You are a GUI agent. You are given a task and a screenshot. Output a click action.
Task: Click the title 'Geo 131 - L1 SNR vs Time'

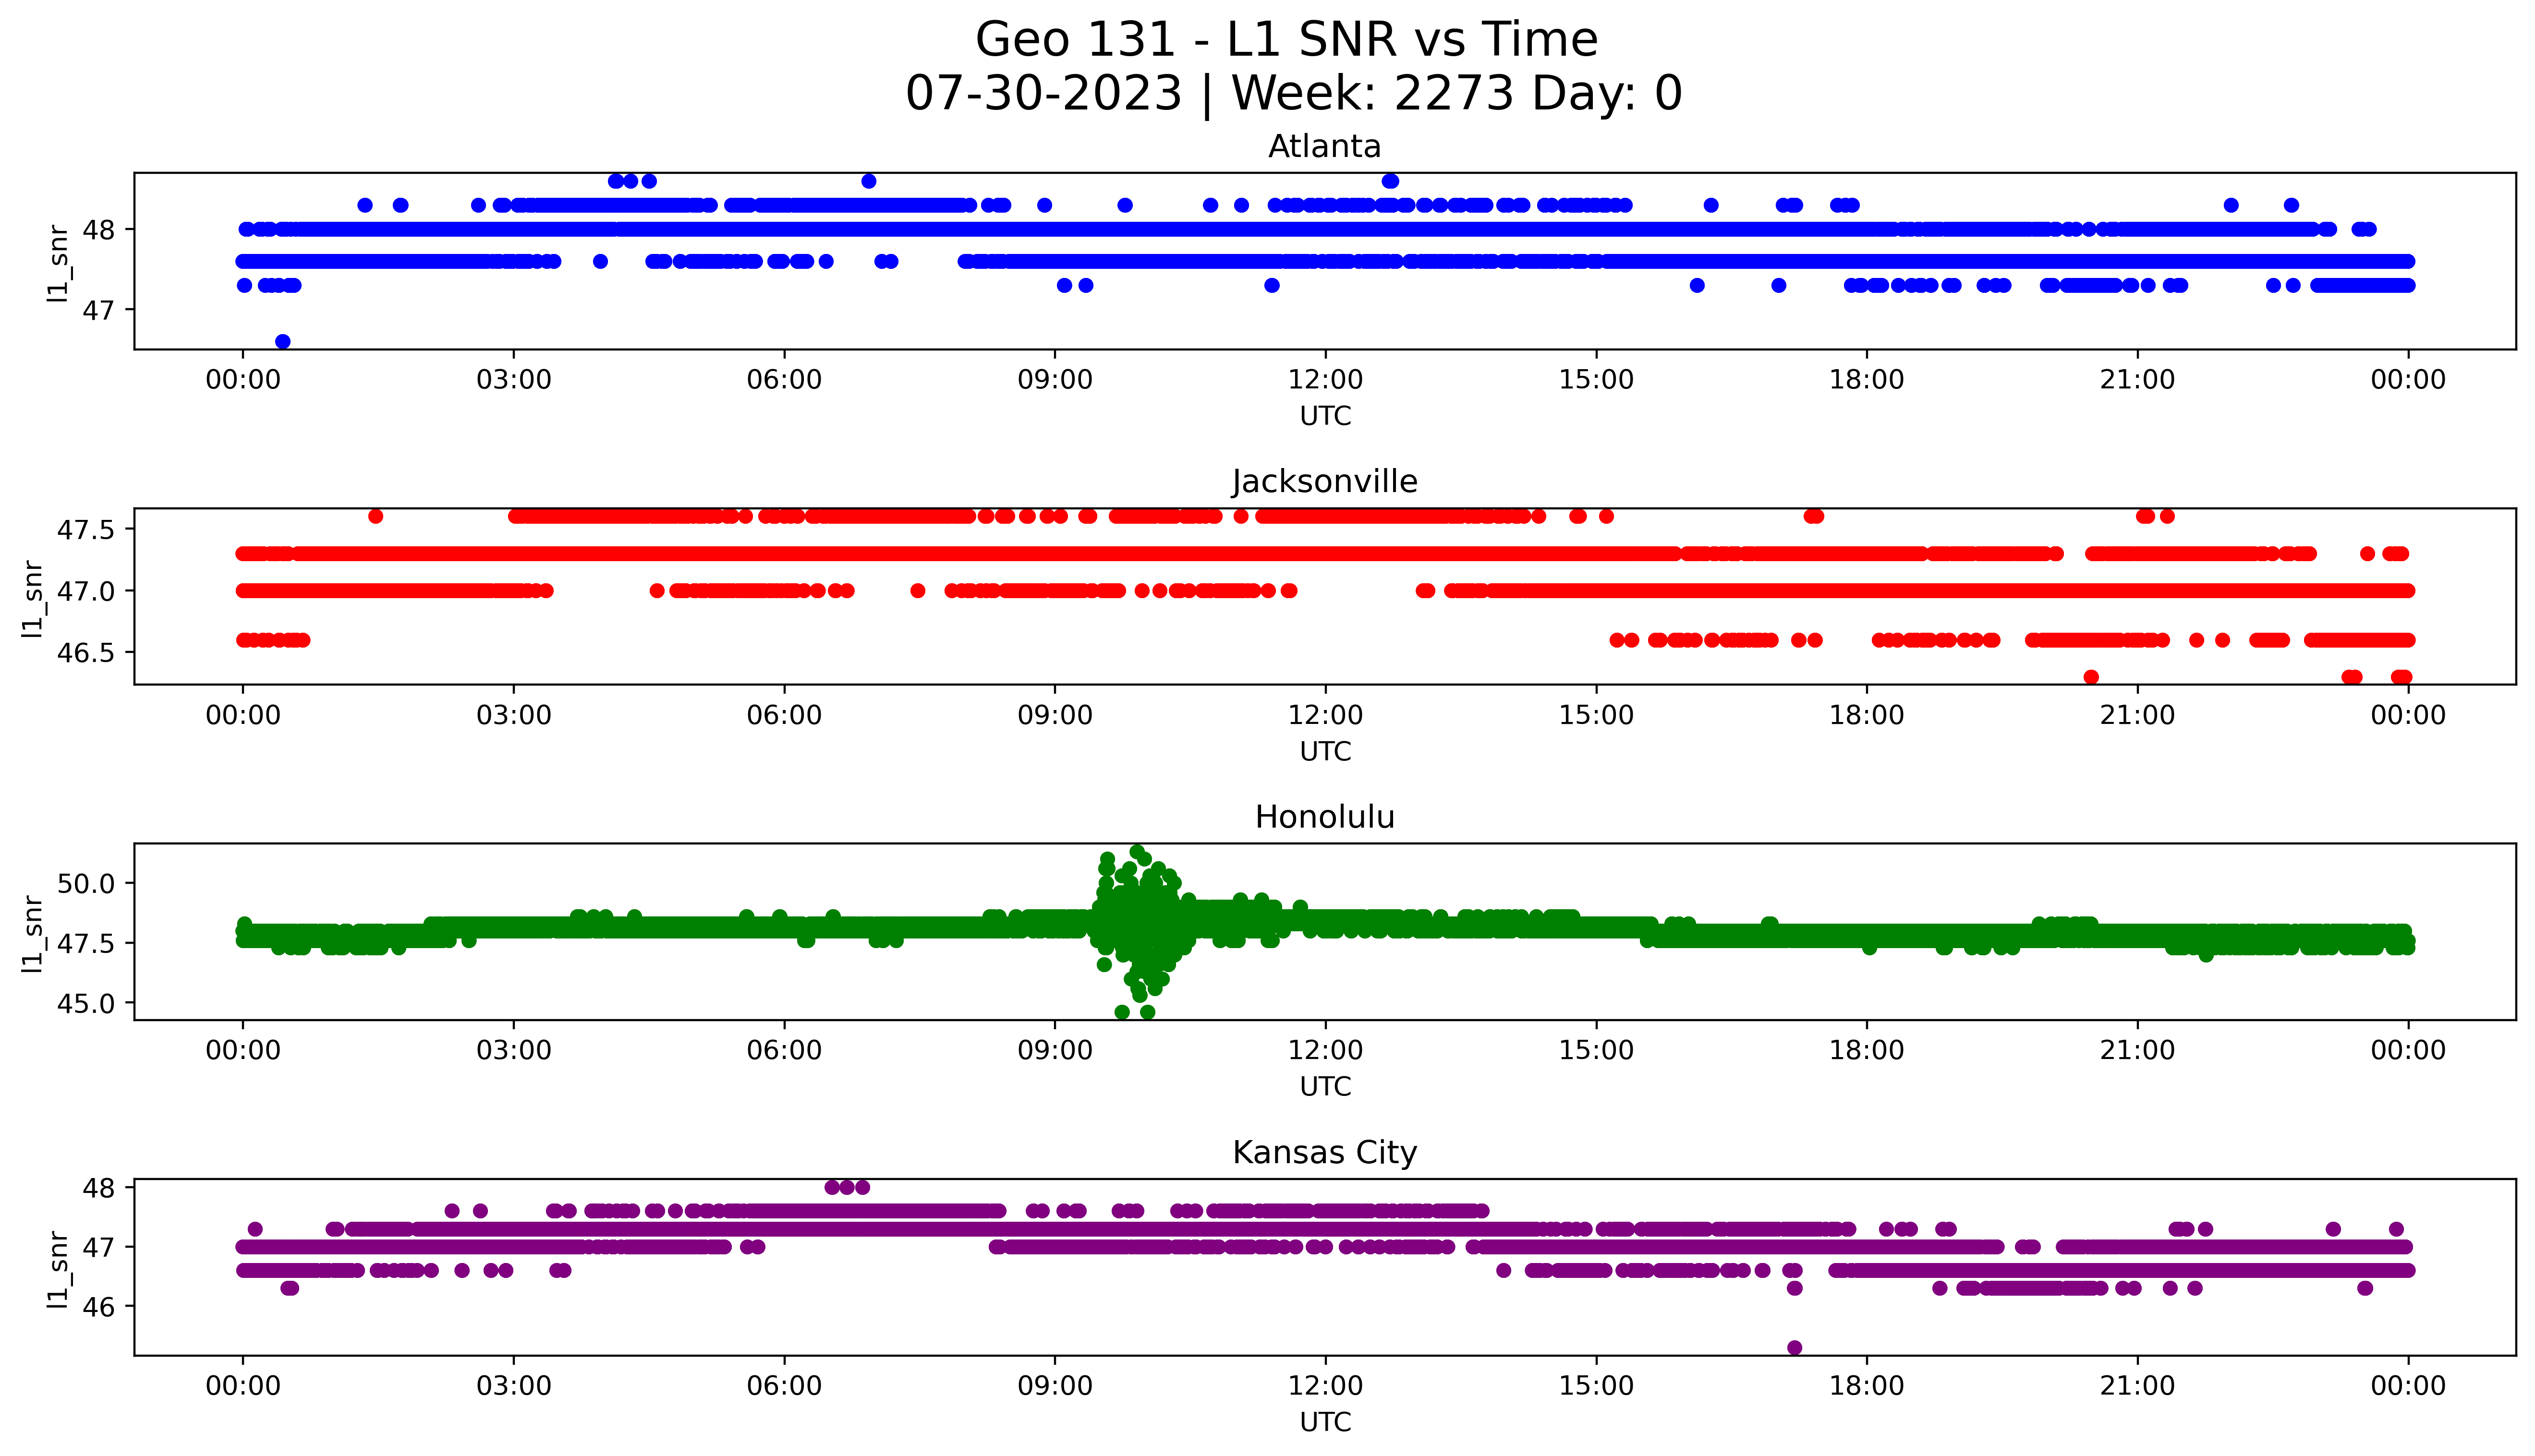coord(1286,40)
